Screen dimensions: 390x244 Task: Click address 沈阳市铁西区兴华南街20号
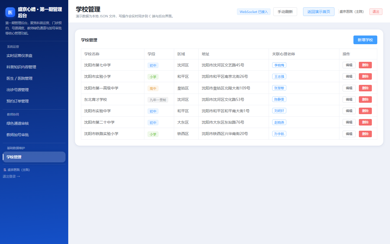pyautogui.click(x=225, y=134)
